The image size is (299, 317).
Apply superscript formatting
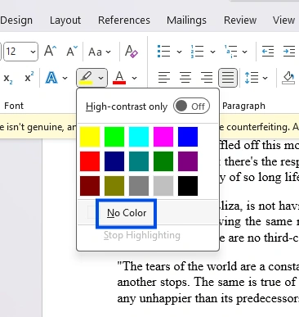click(29, 78)
